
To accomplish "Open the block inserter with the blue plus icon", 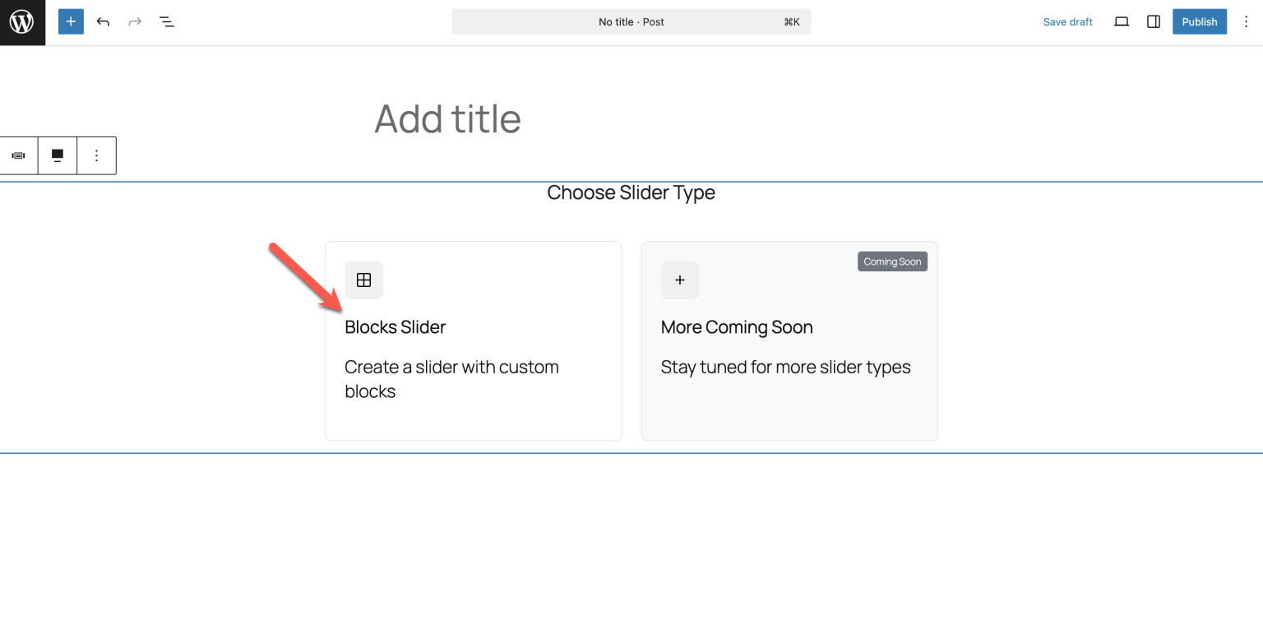I will tap(70, 21).
